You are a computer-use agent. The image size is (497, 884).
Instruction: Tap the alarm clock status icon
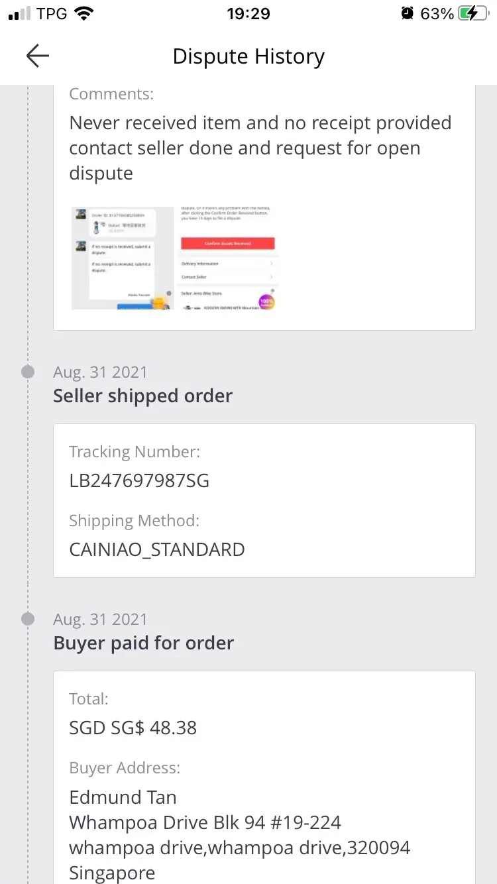[x=407, y=13]
